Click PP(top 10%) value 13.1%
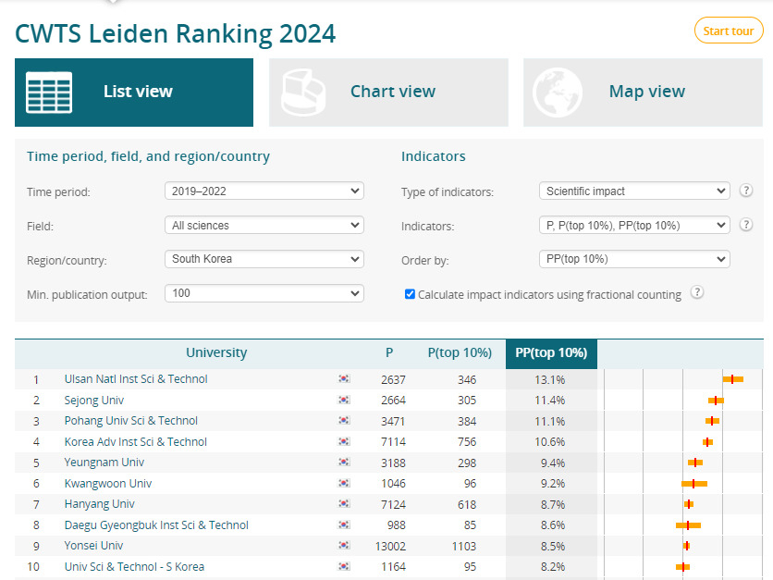Viewport: 773px width, 580px height. [x=549, y=380]
